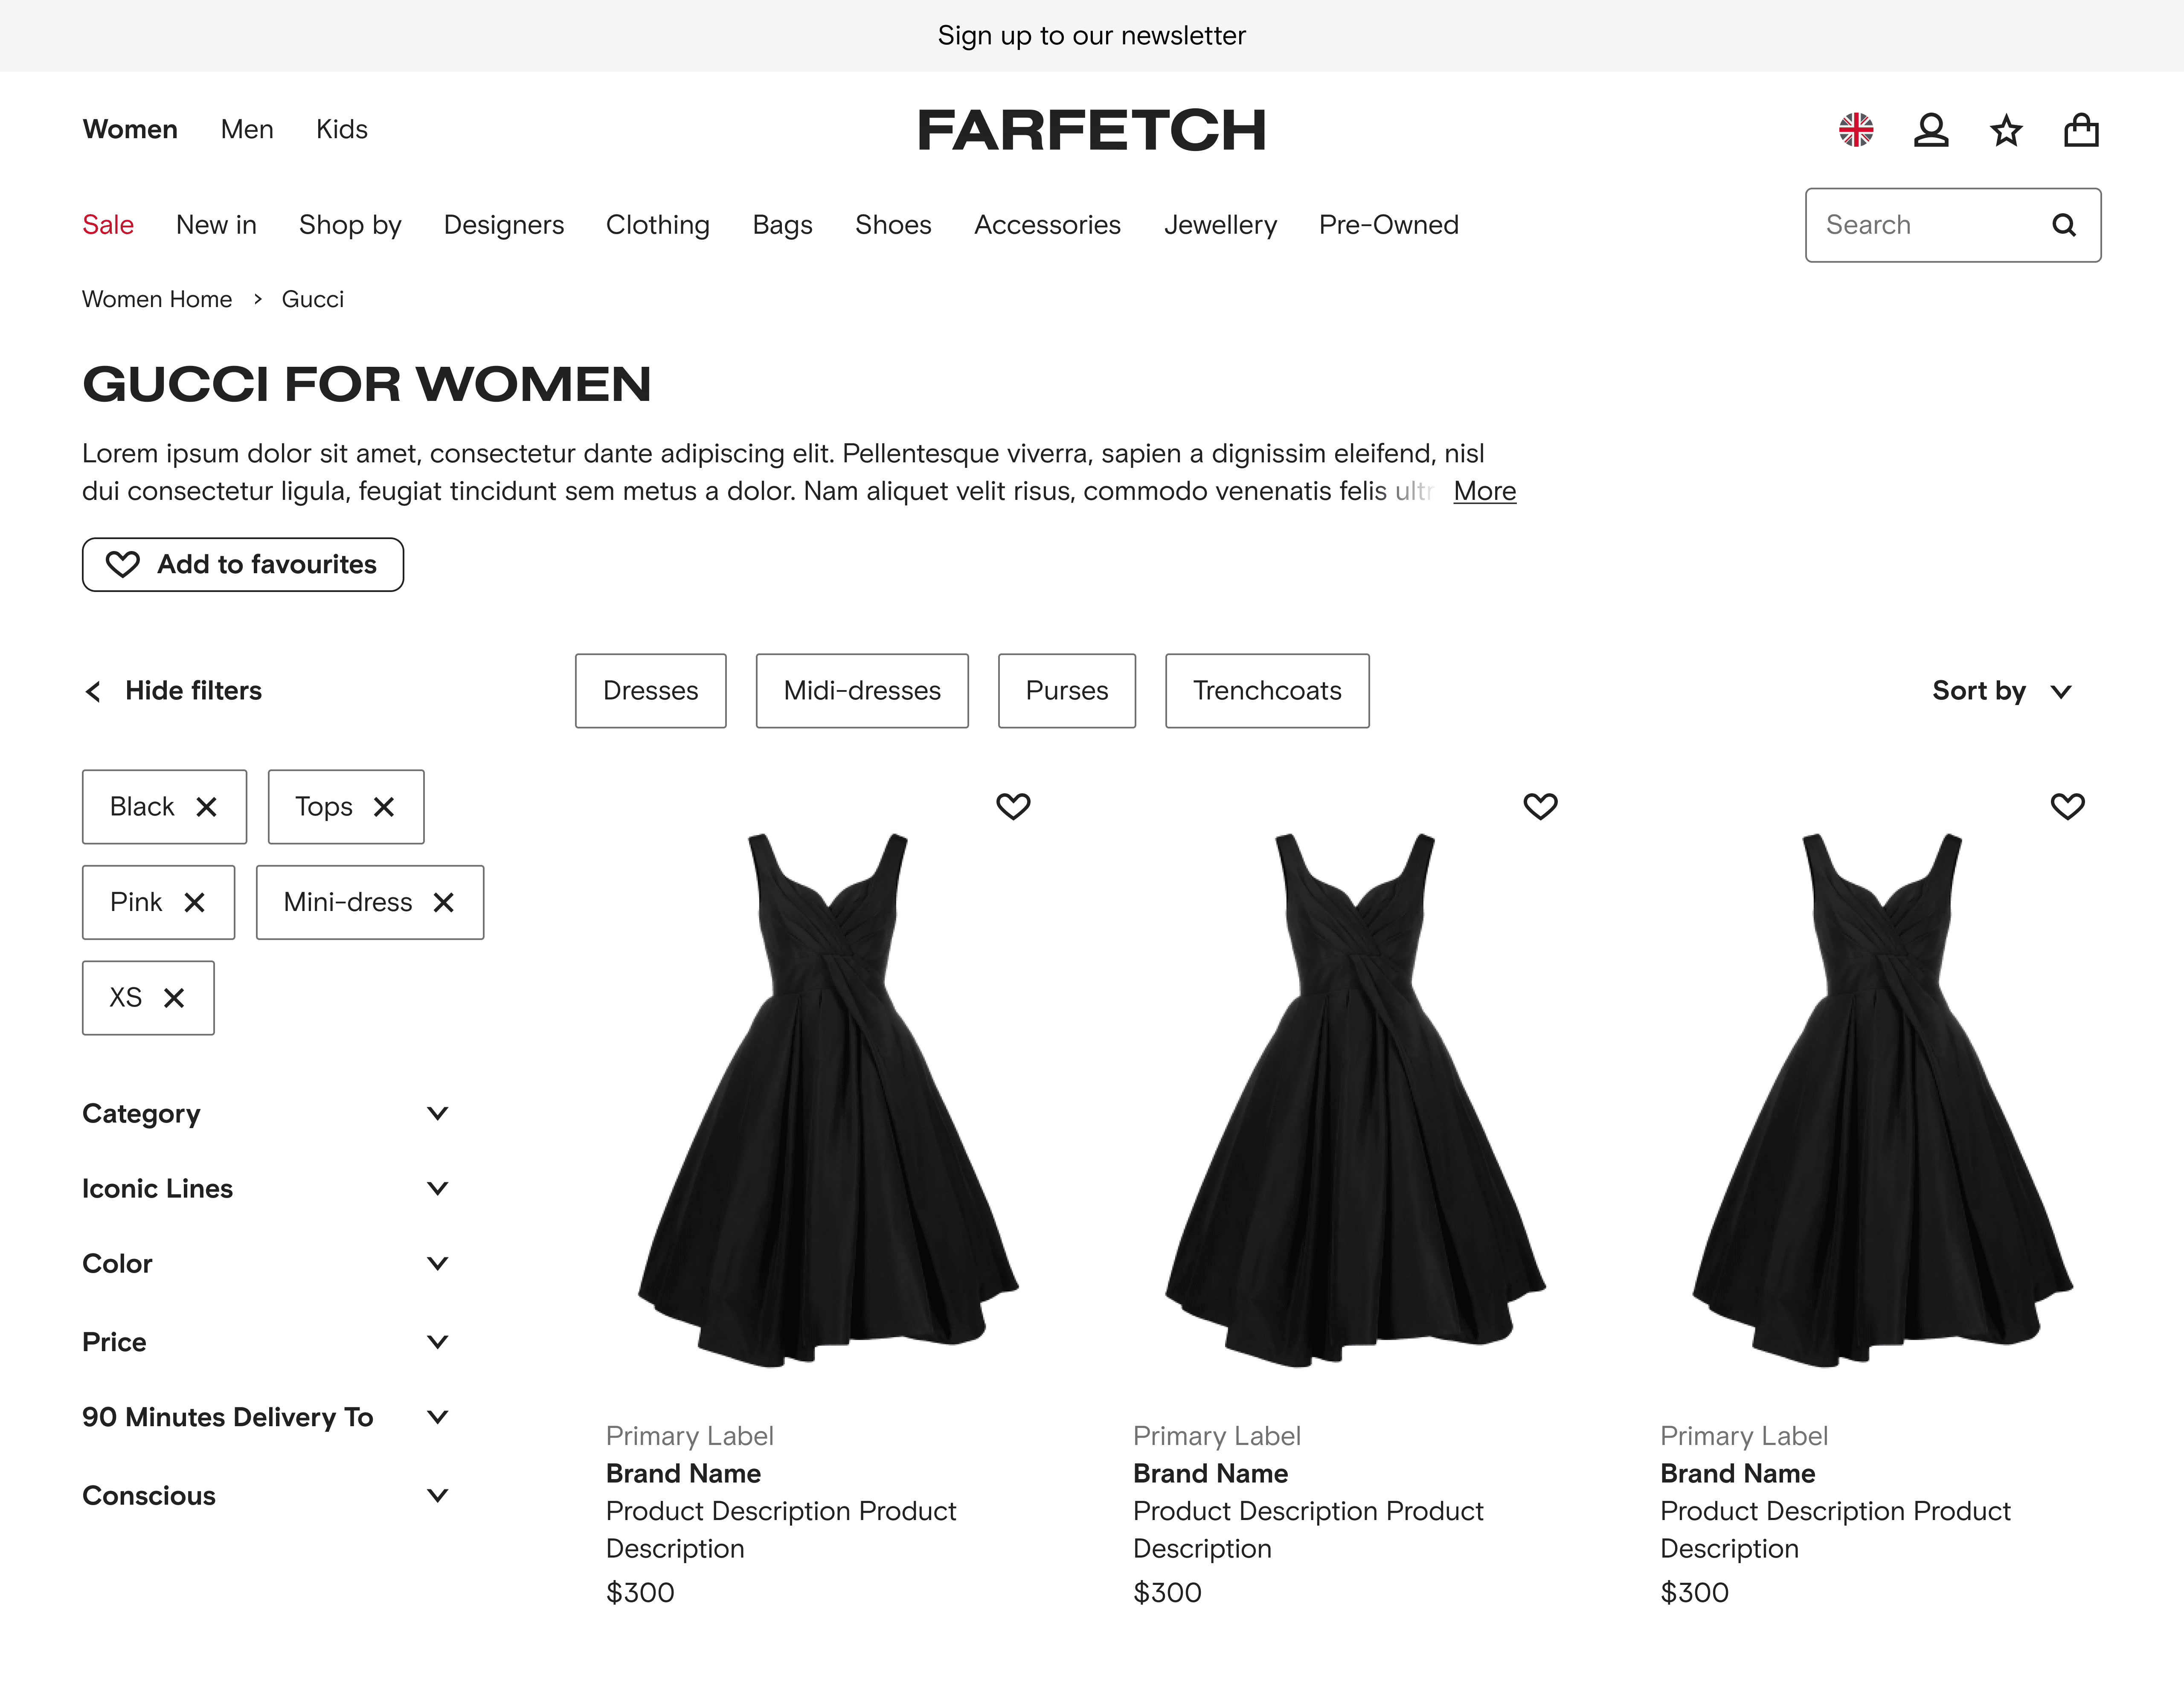Open the Designers menu item

tap(504, 225)
